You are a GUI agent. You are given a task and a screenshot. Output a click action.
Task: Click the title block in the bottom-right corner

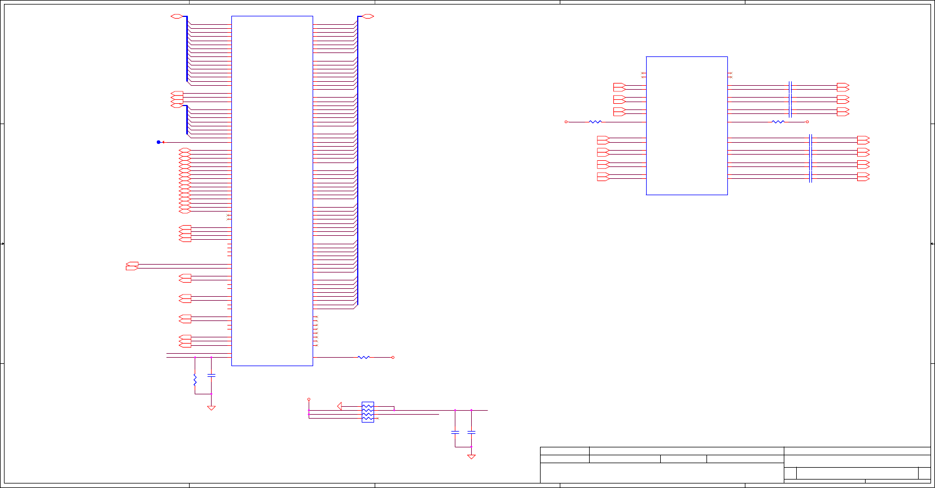tap(735, 465)
